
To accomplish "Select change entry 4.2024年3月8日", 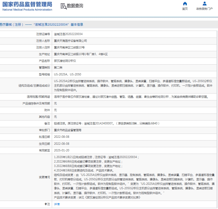I will [84, 171].
